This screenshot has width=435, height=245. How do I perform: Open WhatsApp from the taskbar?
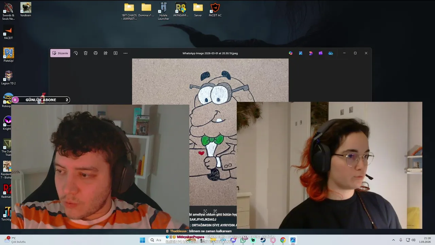(x=243, y=240)
